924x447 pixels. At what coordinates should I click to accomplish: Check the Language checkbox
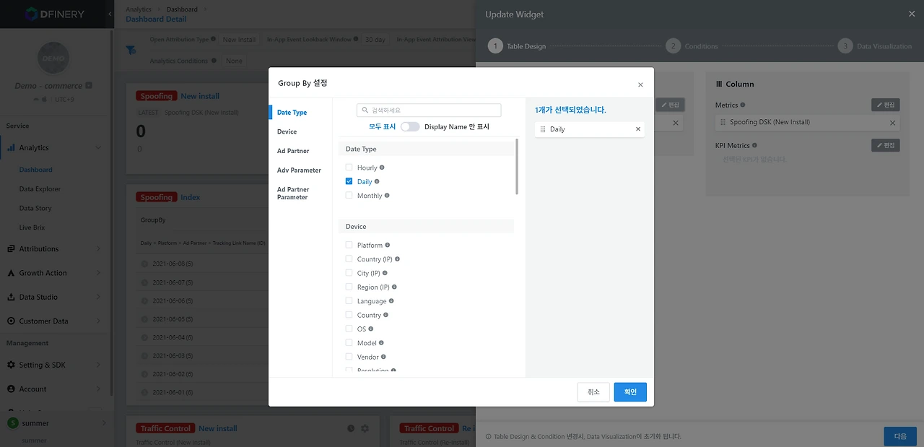click(x=349, y=301)
